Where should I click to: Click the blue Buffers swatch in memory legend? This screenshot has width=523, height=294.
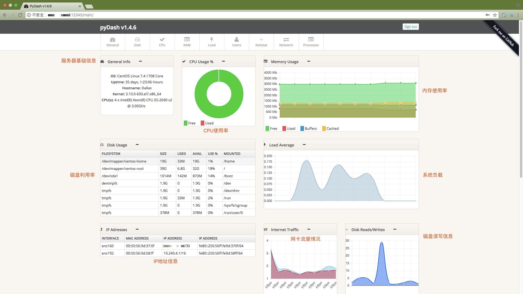302,128
